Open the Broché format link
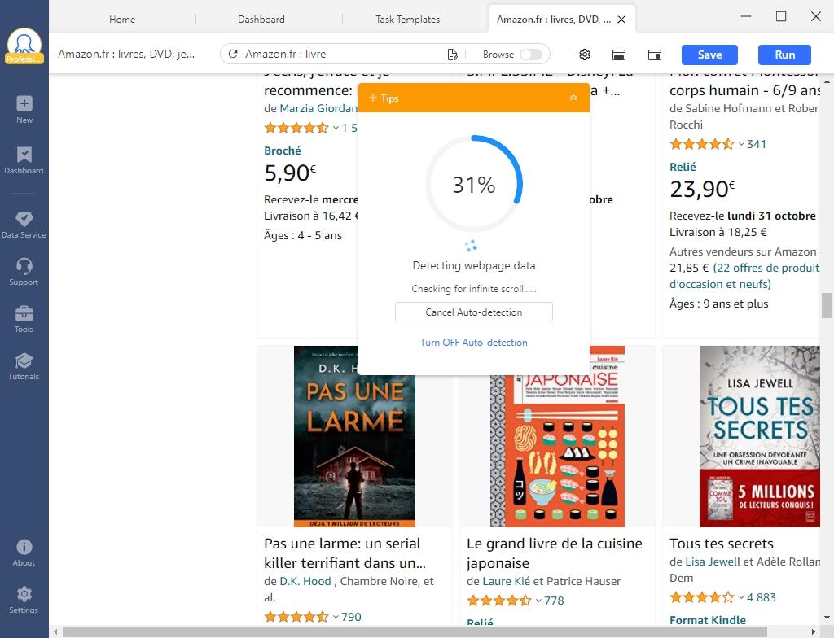The width and height of the screenshot is (834, 638). [x=283, y=151]
